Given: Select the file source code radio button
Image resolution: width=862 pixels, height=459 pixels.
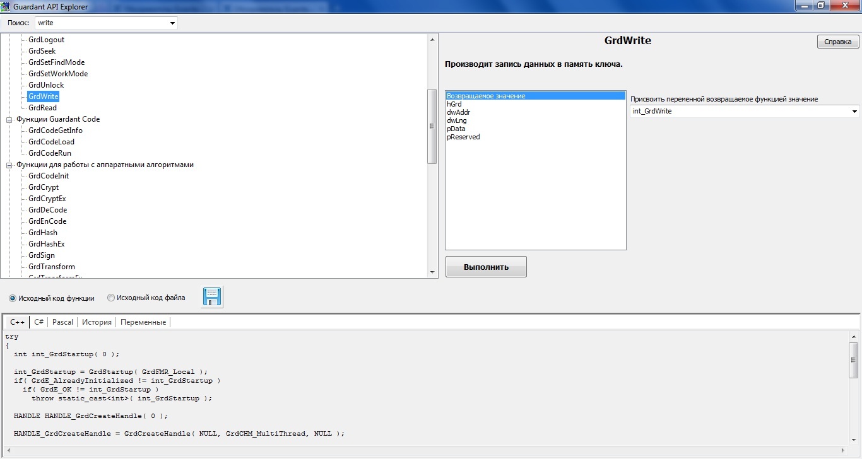Looking at the screenshot, I should tap(111, 298).
